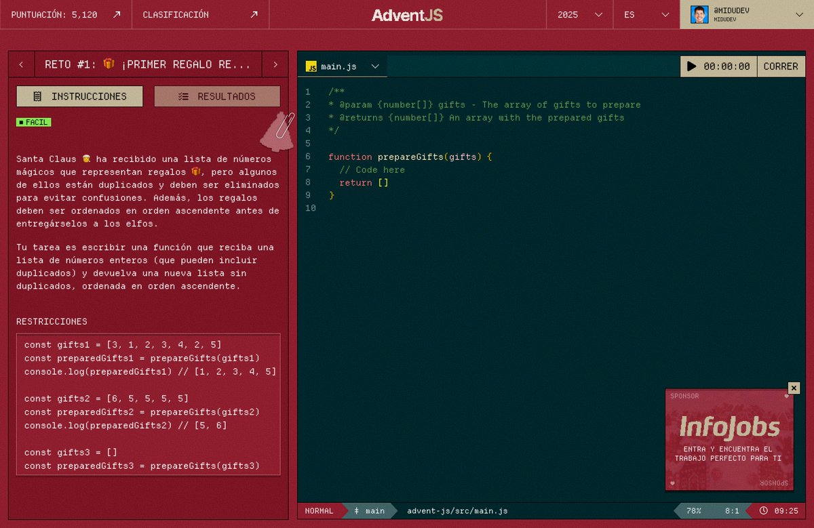Click the midudev avatar picture
Screen dimensions: 814x528
[699, 14]
